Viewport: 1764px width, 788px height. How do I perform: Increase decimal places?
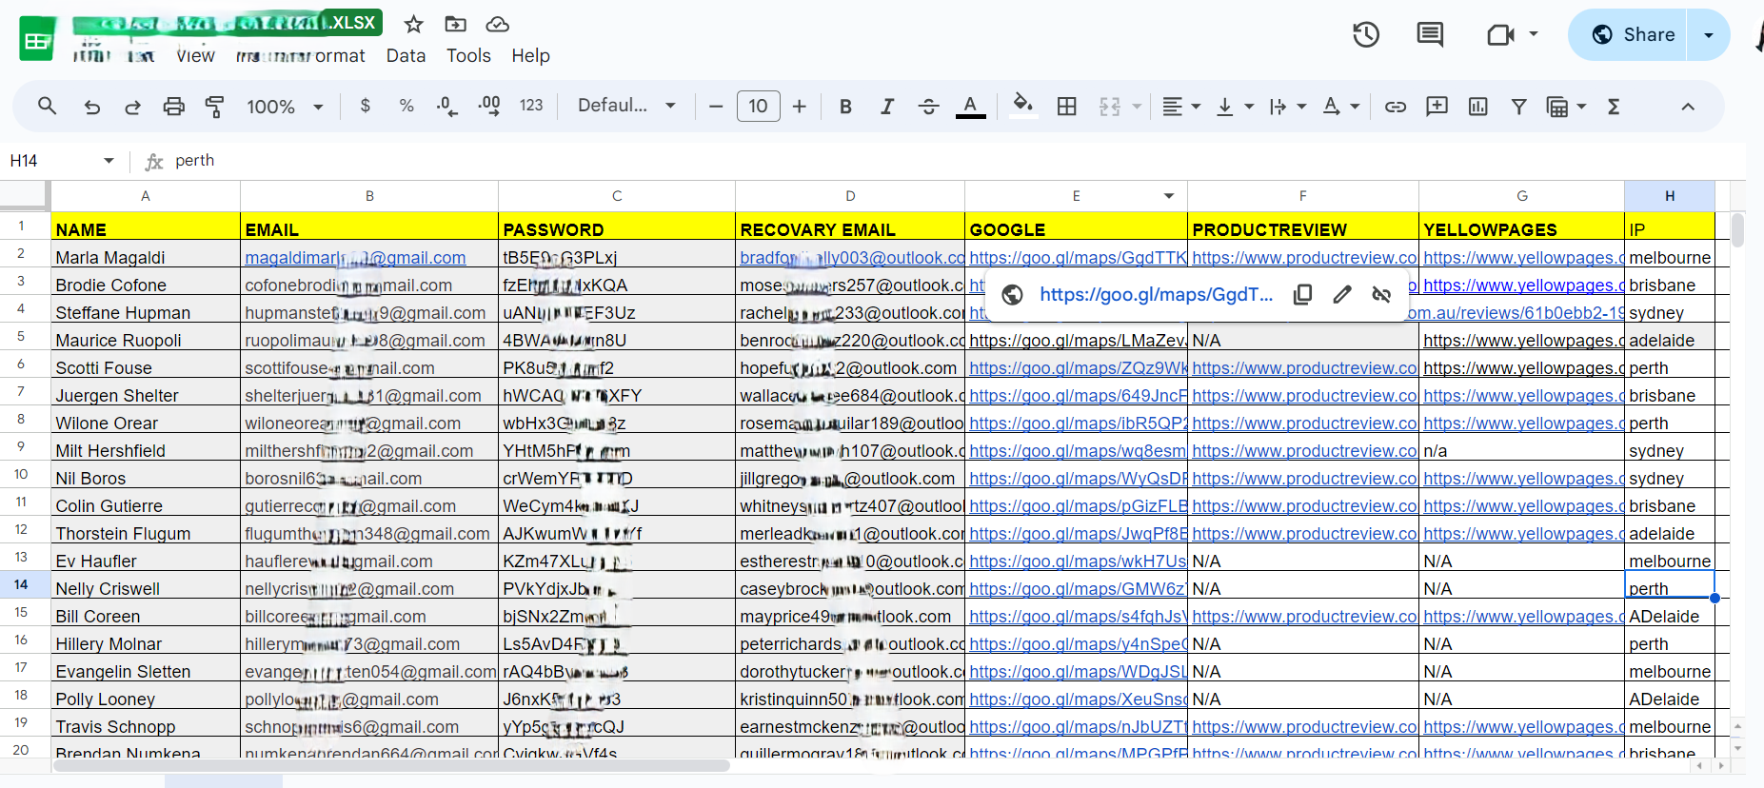coord(489,106)
